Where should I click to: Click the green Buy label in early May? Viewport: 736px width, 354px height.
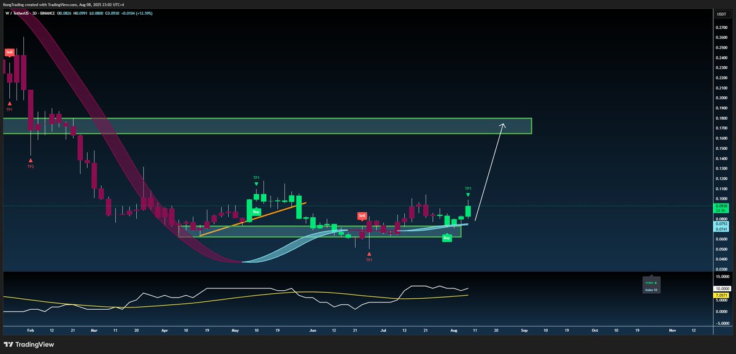(x=258, y=211)
